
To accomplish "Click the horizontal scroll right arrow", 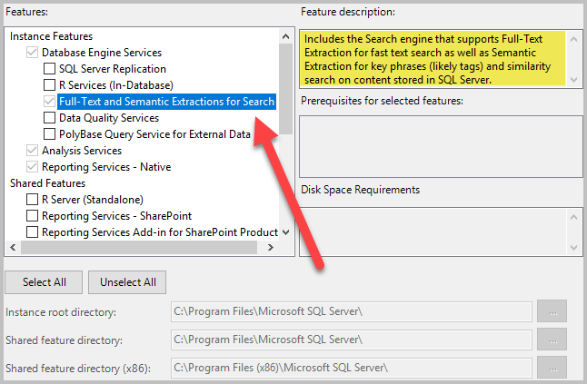I will [271, 247].
